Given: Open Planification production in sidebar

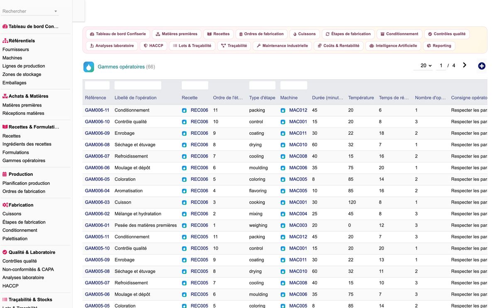Looking at the screenshot, I should (26, 183).
